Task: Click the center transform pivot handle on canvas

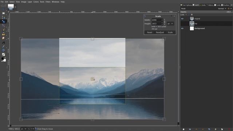Action: [92, 79]
